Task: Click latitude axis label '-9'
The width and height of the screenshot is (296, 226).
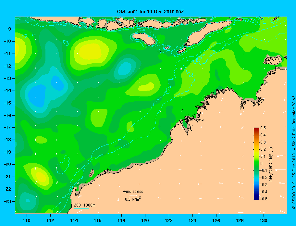Action: pyautogui.click(x=8, y=29)
